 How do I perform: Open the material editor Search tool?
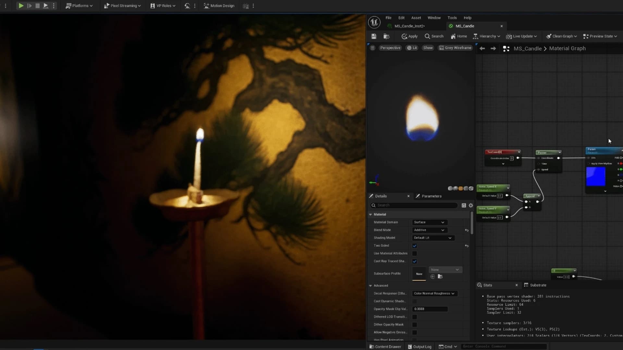pos(434,36)
